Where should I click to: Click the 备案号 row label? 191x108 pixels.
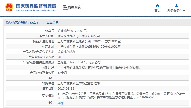tap(50, 31)
